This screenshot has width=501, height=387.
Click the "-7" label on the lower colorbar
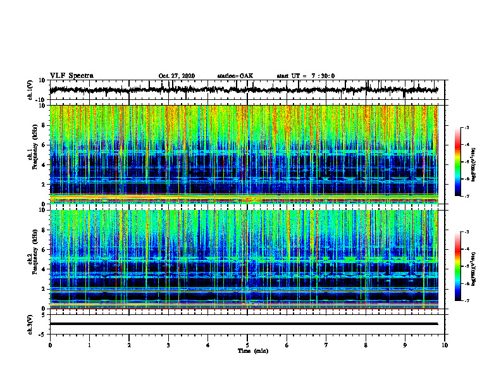(467, 300)
